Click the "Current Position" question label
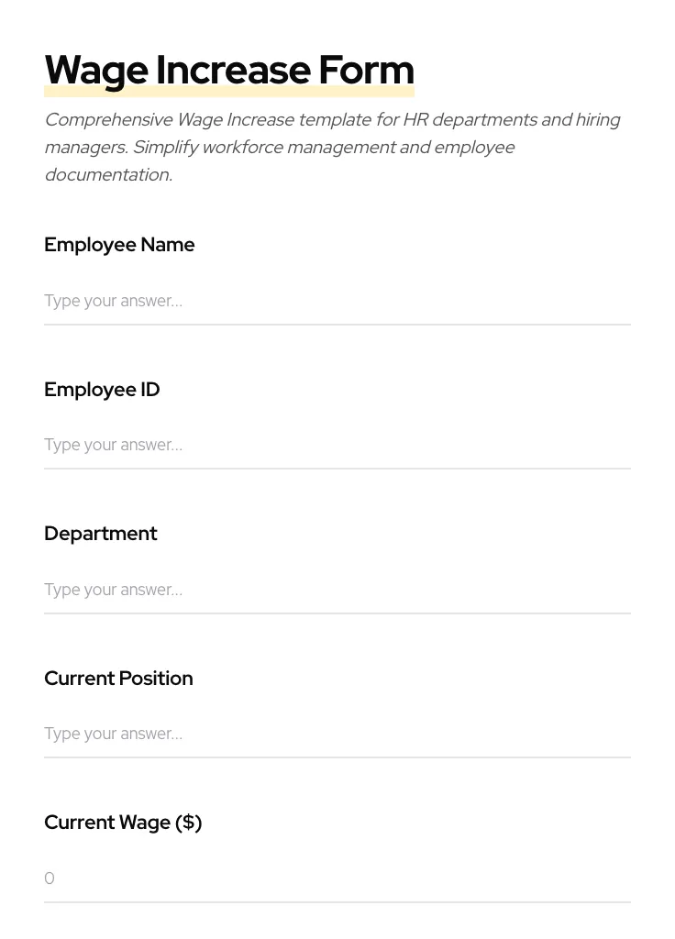Image resolution: width=675 pixels, height=939 pixels. pos(118,679)
